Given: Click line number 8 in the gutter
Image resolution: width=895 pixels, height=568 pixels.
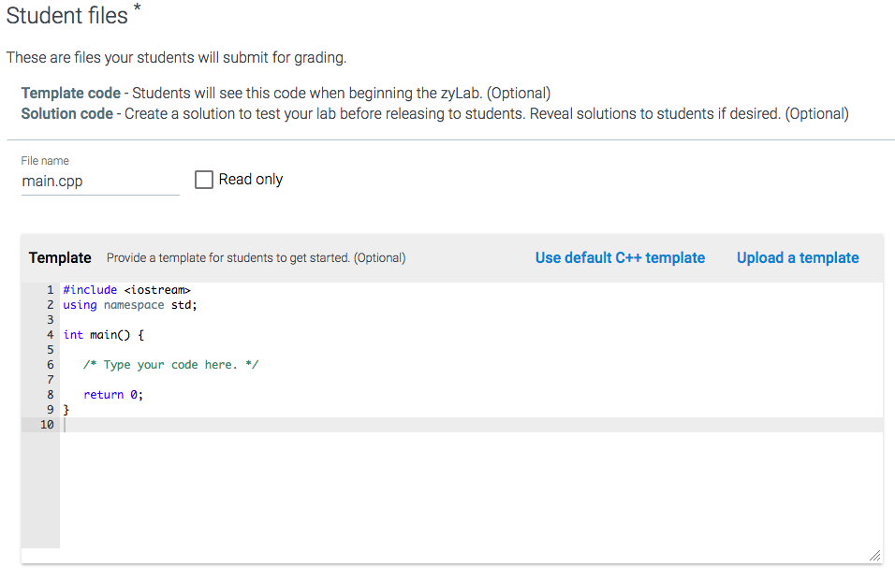Looking at the screenshot, I should [50, 395].
